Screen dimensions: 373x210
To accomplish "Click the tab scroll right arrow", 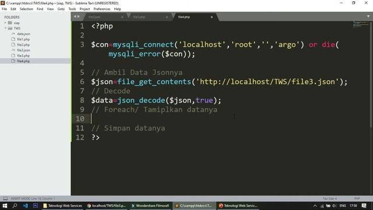I will point(78,16).
